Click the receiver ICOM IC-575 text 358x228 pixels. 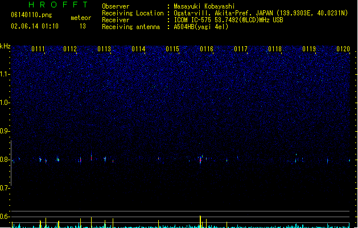click(228, 20)
